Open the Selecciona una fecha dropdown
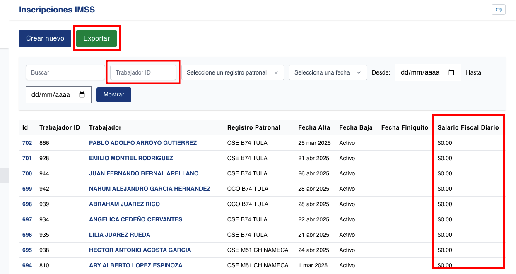Viewport: 516px width, 274px height. coord(328,72)
